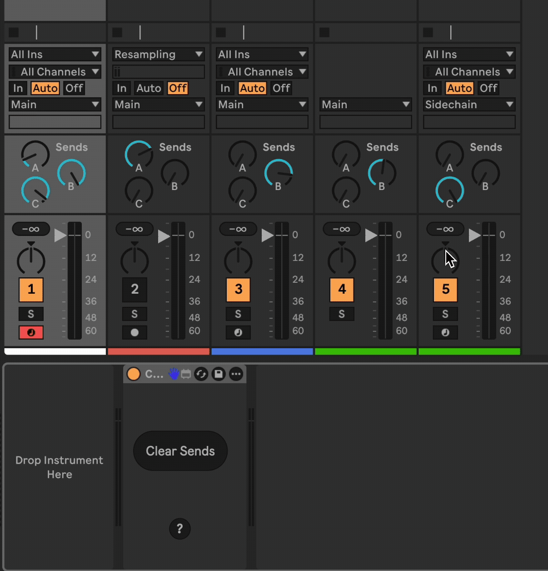This screenshot has width=548, height=571.
Task: Solo track 4
Action: (x=342, y=314)
